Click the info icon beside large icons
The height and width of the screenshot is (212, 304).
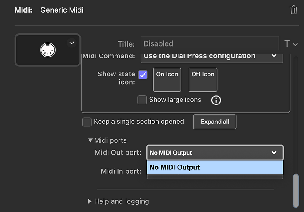tap(216, 100)
